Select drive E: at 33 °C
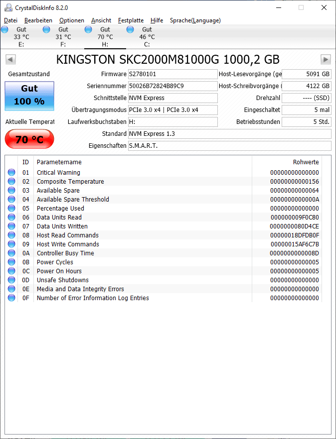The width and height of the screenshot is (336, 439). point(21,37)
